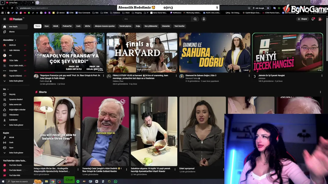This screenshot has width=328, height=184.
Task: Bookmark this page with star icon
Action: point(268,8)
